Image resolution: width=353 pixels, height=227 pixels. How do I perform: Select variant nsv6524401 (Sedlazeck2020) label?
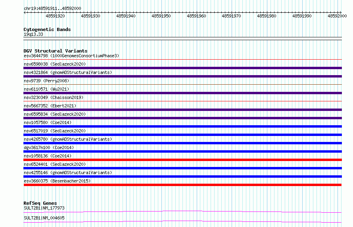(55, 164)
